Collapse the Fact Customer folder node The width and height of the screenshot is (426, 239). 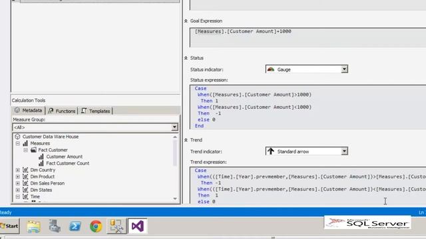pos(25,150)
